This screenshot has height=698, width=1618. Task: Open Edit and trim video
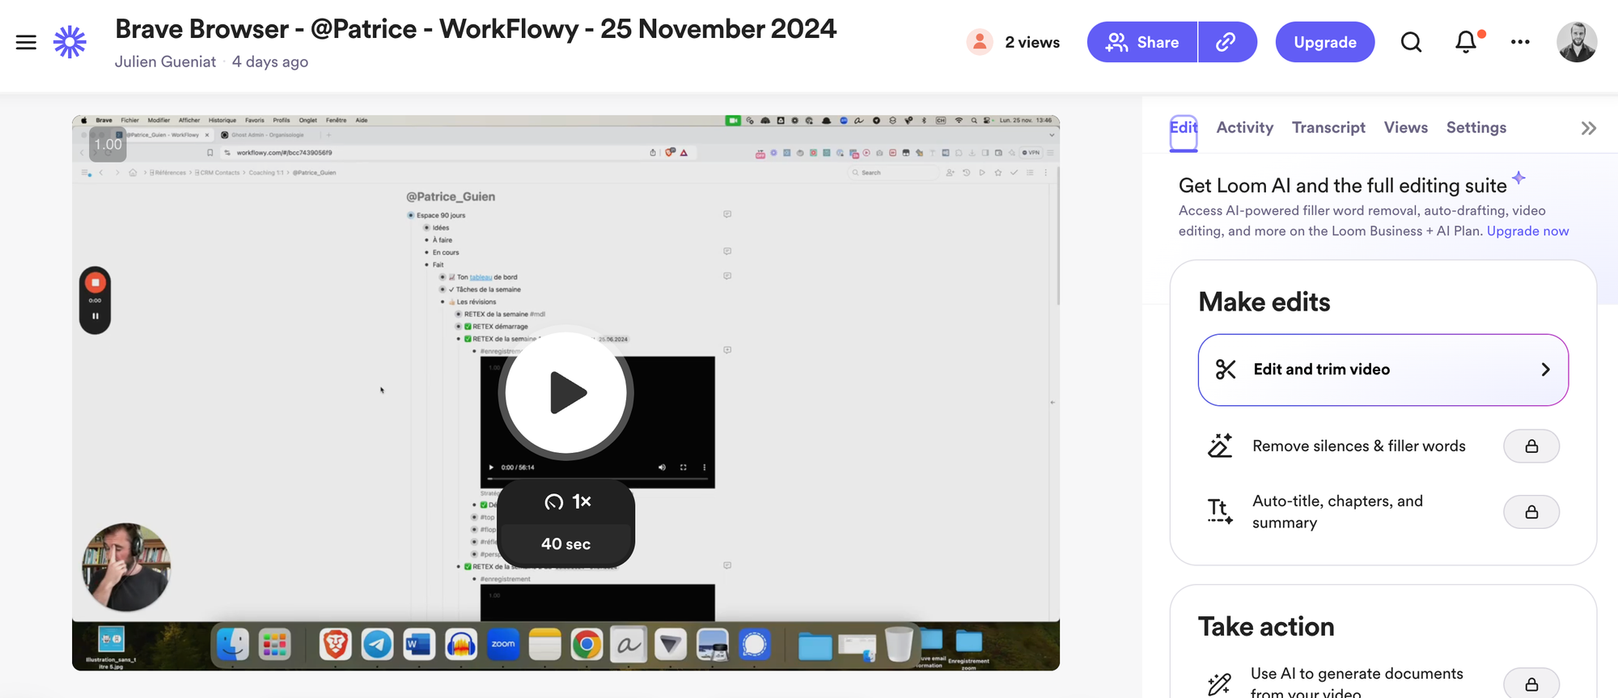1383,370
